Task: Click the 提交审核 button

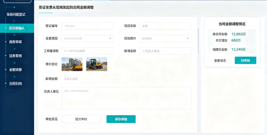Action: pos(81,119)
